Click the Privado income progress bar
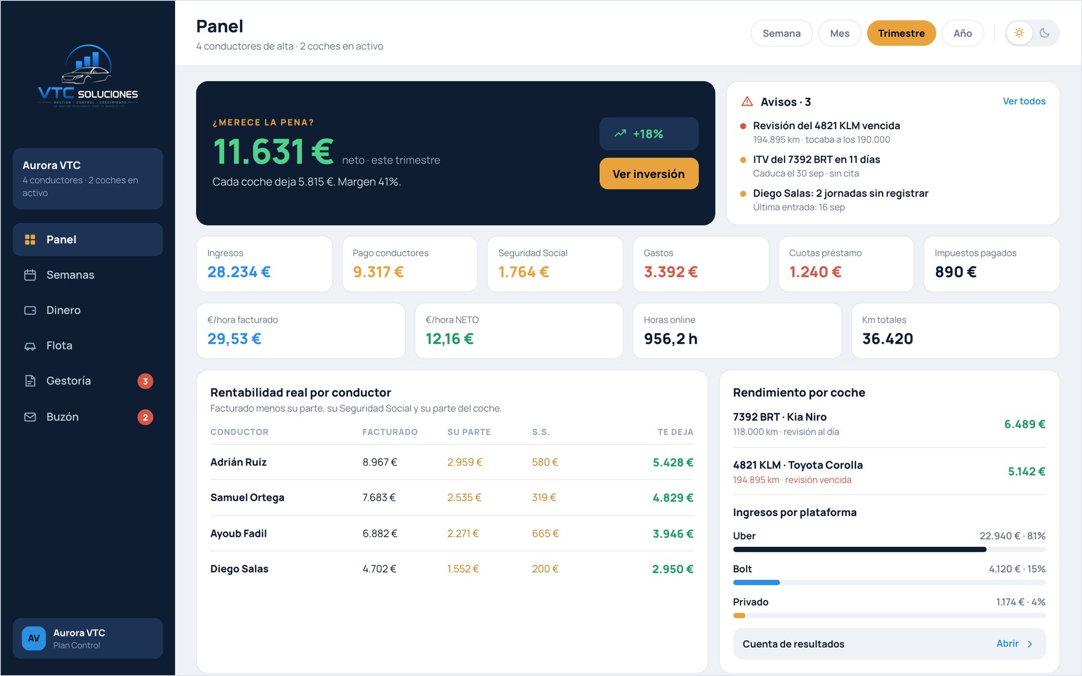 click(x=889, y=615)
